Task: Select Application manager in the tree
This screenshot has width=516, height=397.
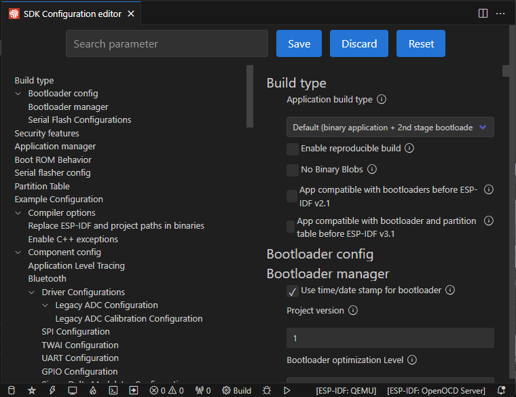Action: point(55,147)
